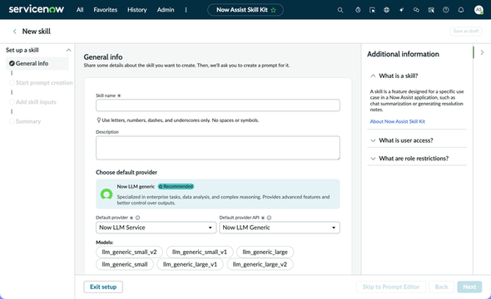Star Now Assist Skill Kit as favorite
The height and width of the screenshot is (299, 491).
273,10
